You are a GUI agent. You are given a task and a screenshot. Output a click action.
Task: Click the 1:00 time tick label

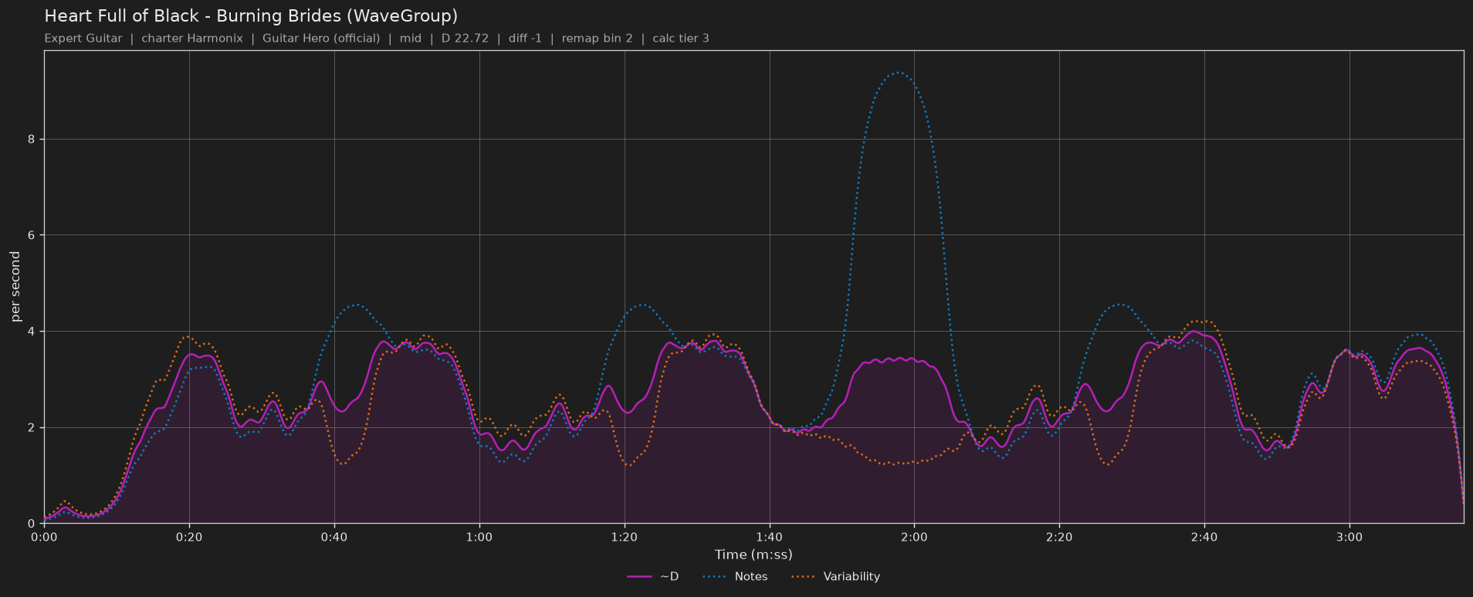(479, 537)
